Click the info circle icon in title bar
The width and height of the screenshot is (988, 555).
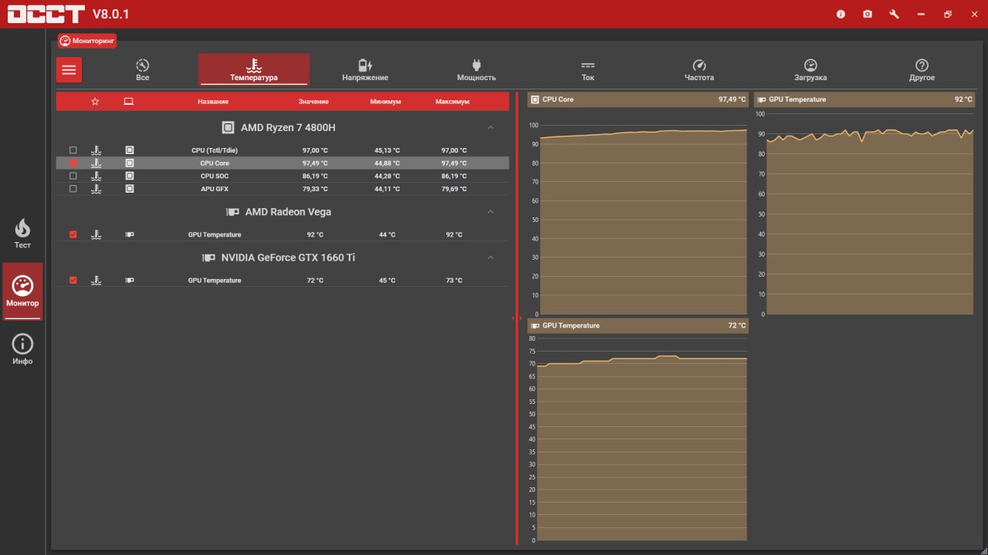(841, 14)
